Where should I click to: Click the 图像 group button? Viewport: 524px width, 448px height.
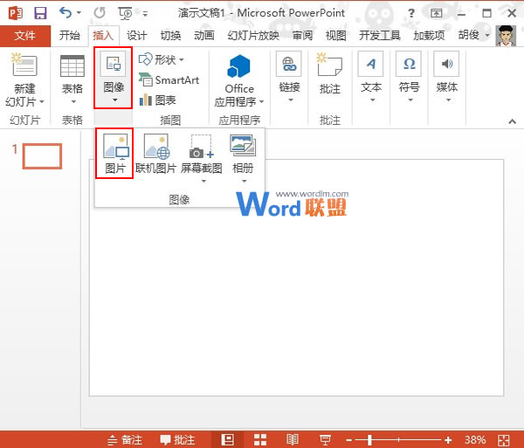[114, 78]
